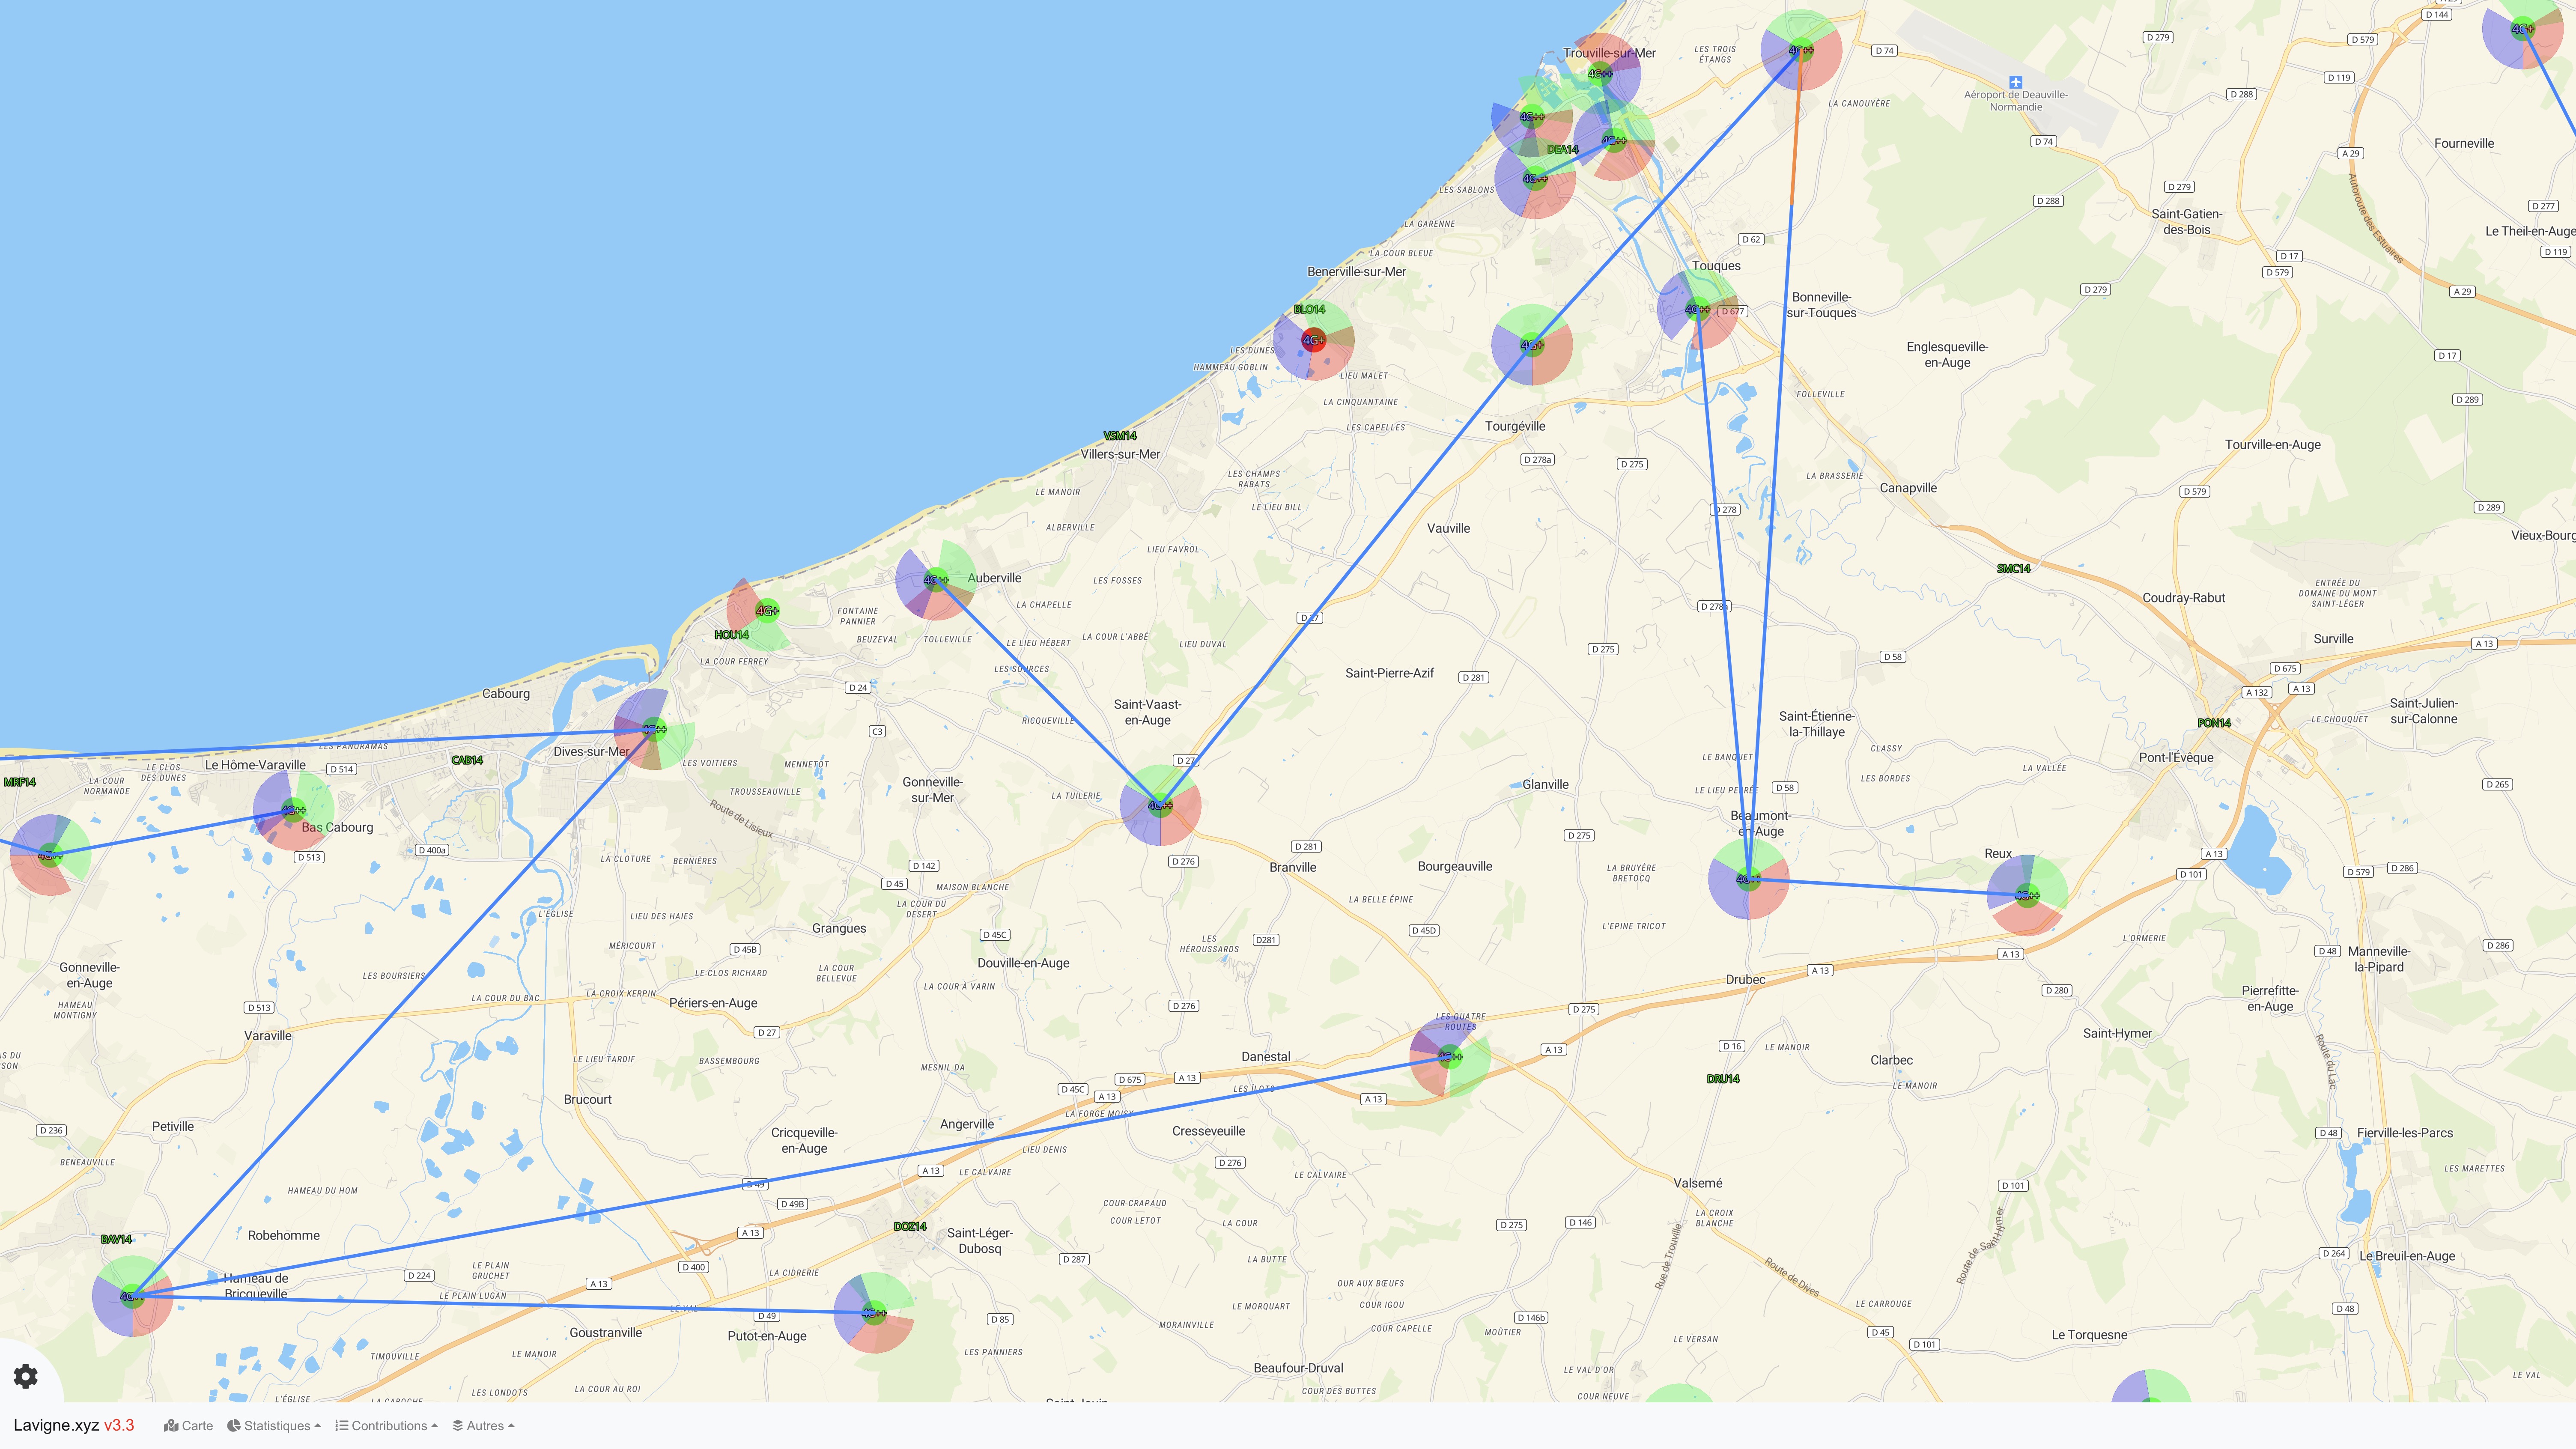The width and height of the screenshot is (2576, 1449).
Task: Click the Deauville-Normandie airport icon
Action: pos(2016,82)
